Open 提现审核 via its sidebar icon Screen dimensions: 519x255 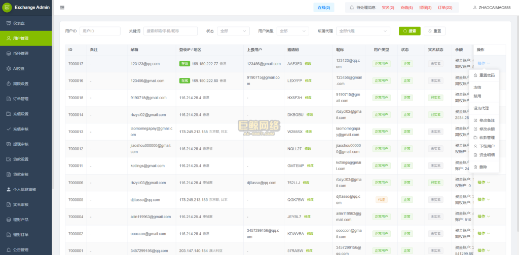tap(9, 144)
